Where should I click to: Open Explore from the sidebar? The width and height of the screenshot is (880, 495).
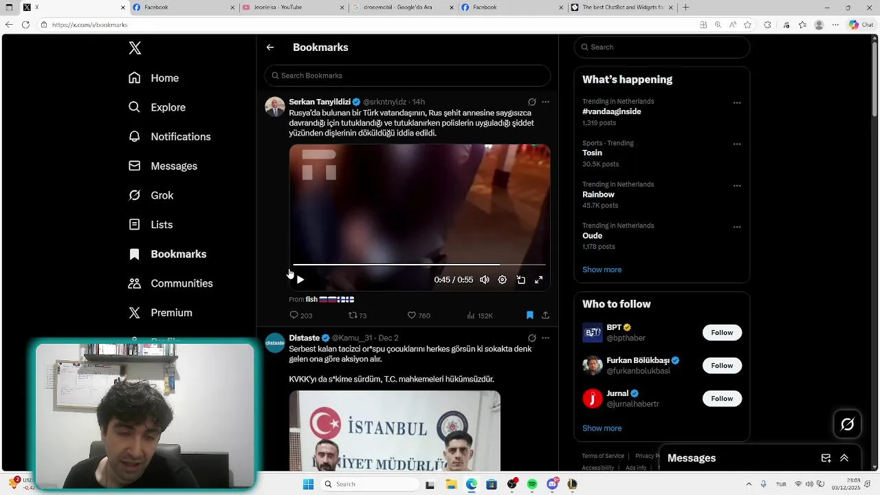[157, 107]
